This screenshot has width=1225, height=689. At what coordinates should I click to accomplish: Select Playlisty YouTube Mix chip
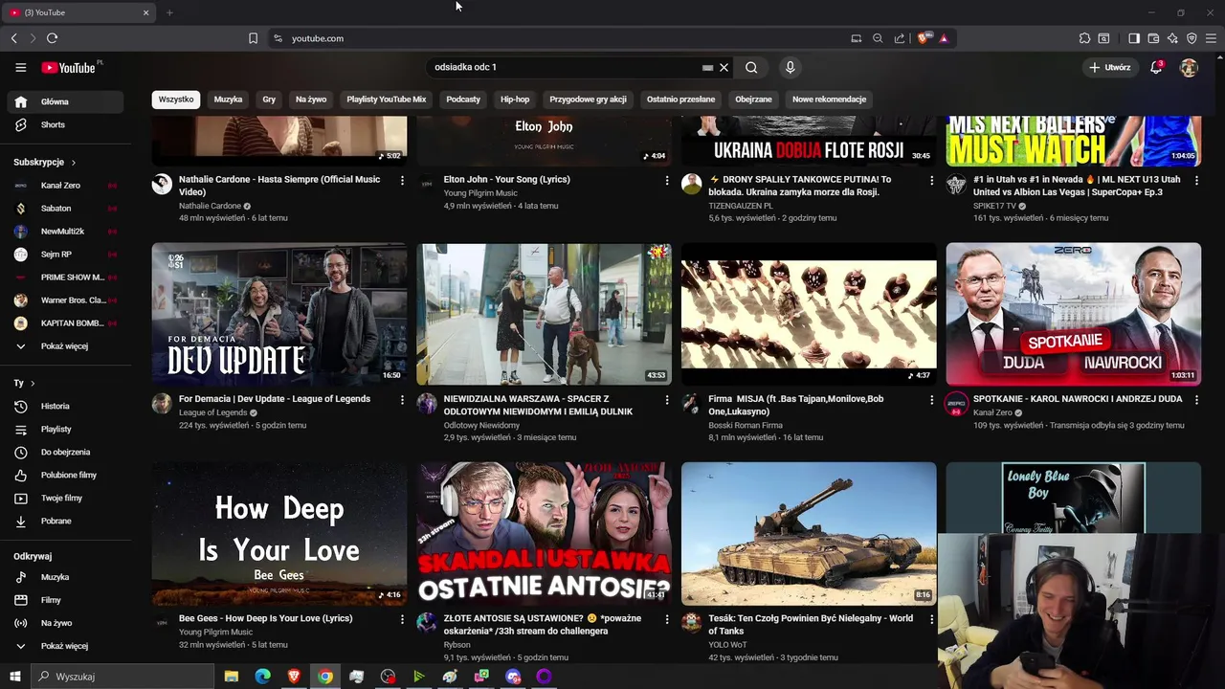pyautogui.click(x=386, y=99)
